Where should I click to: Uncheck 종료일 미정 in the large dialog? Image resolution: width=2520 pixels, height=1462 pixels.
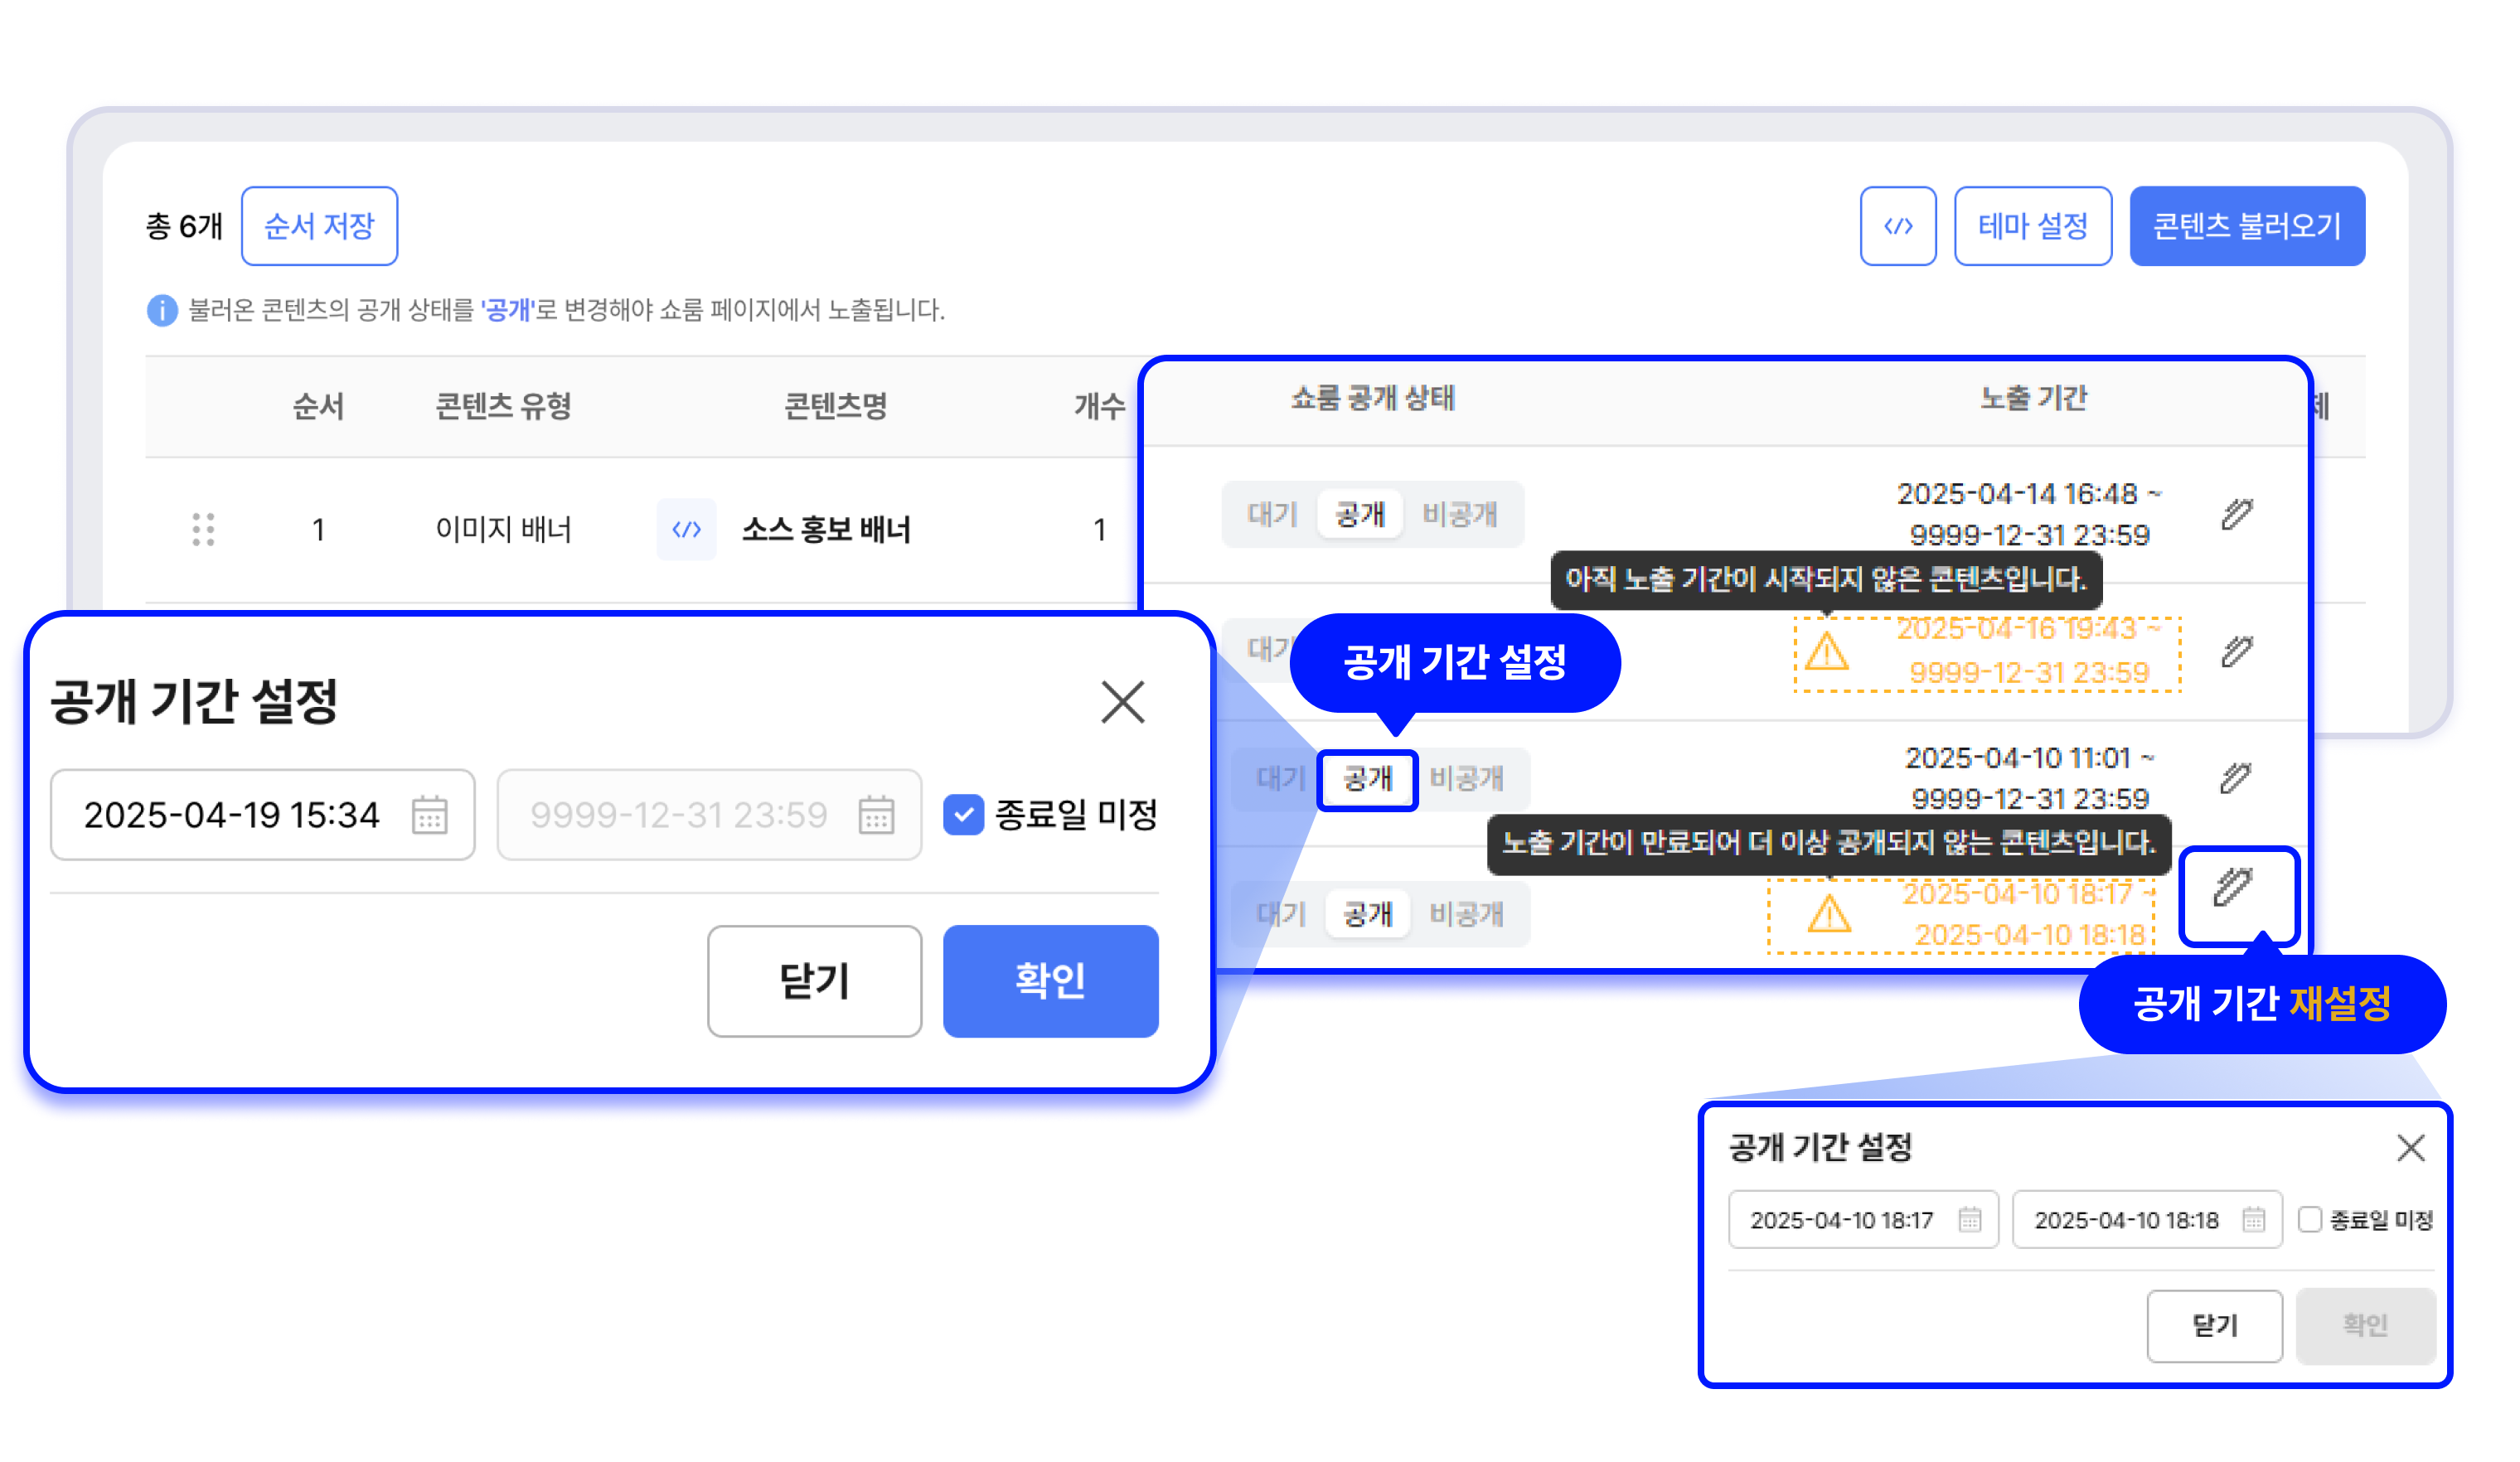[963, 815]
